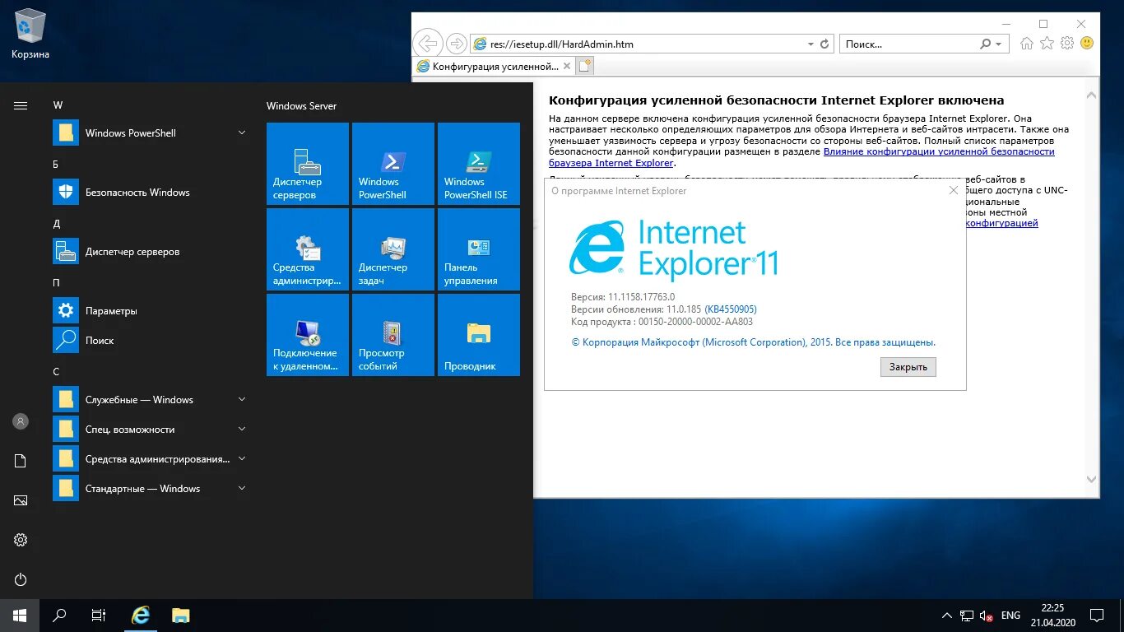Click the IE page scrollbar up arrow
The image size is (1124, 632).
[x=1092, y=95]
